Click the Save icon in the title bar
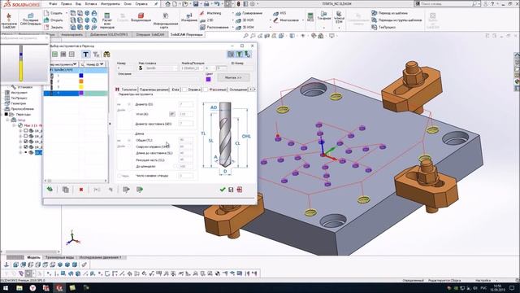This screenshot has width=520, height=293. click(x=196, y=4)
